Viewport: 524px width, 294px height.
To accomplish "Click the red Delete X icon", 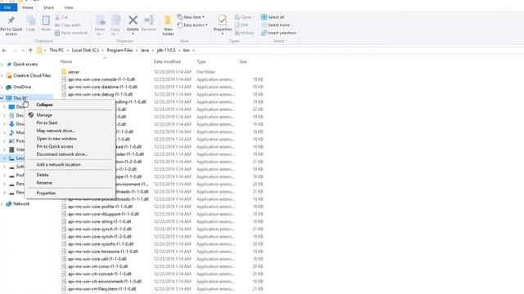I will click(x=133, y=20).
